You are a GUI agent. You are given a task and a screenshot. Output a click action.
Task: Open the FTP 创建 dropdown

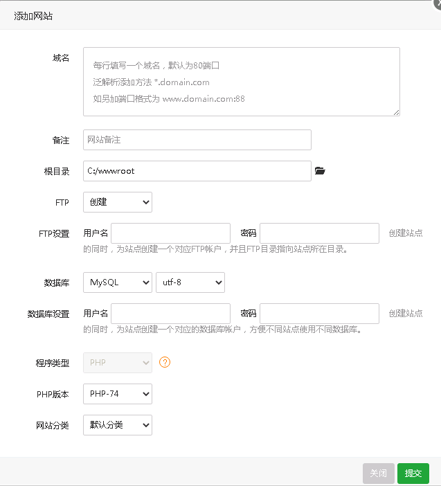click(x=118, y=202)
